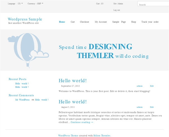Screen dimensions: 169x137
Task: Open the Language US dropdown
Action: (15, 4)
